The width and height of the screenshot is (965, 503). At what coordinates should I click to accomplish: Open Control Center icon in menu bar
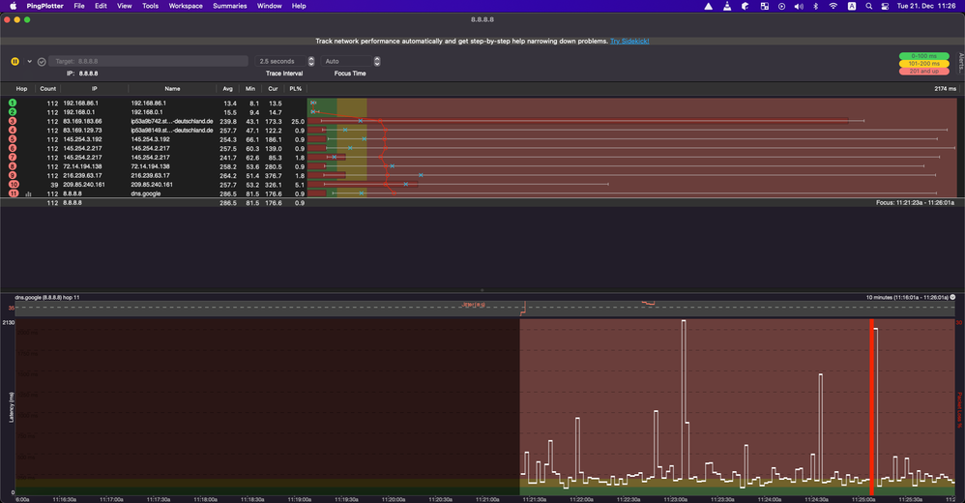coord(885,6)
